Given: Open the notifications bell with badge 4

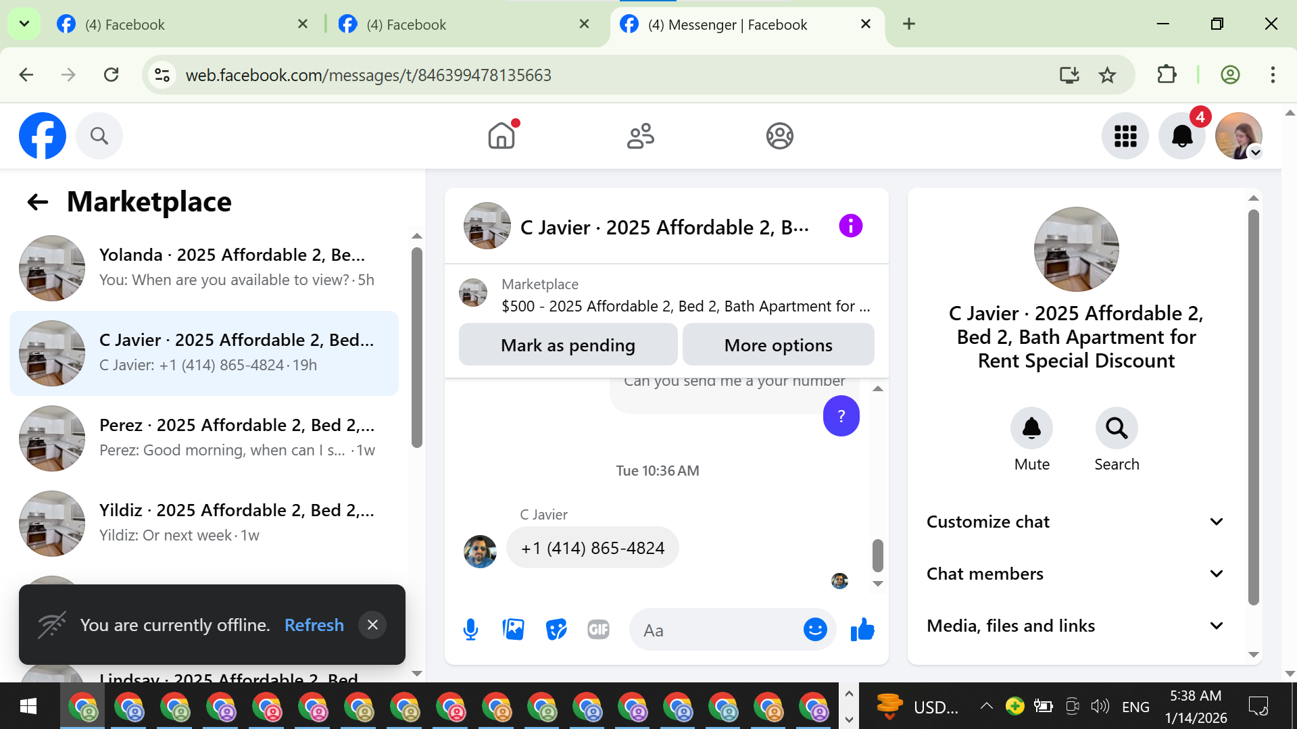Looking at the screenshot, I should [x=1182, y=136].
